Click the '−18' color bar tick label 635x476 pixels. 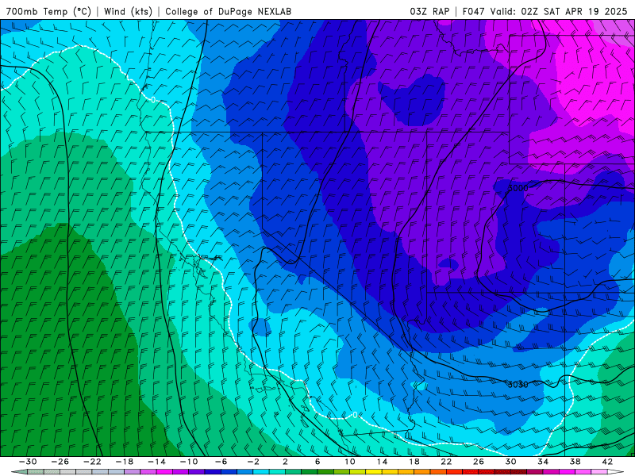click(125, 462)
